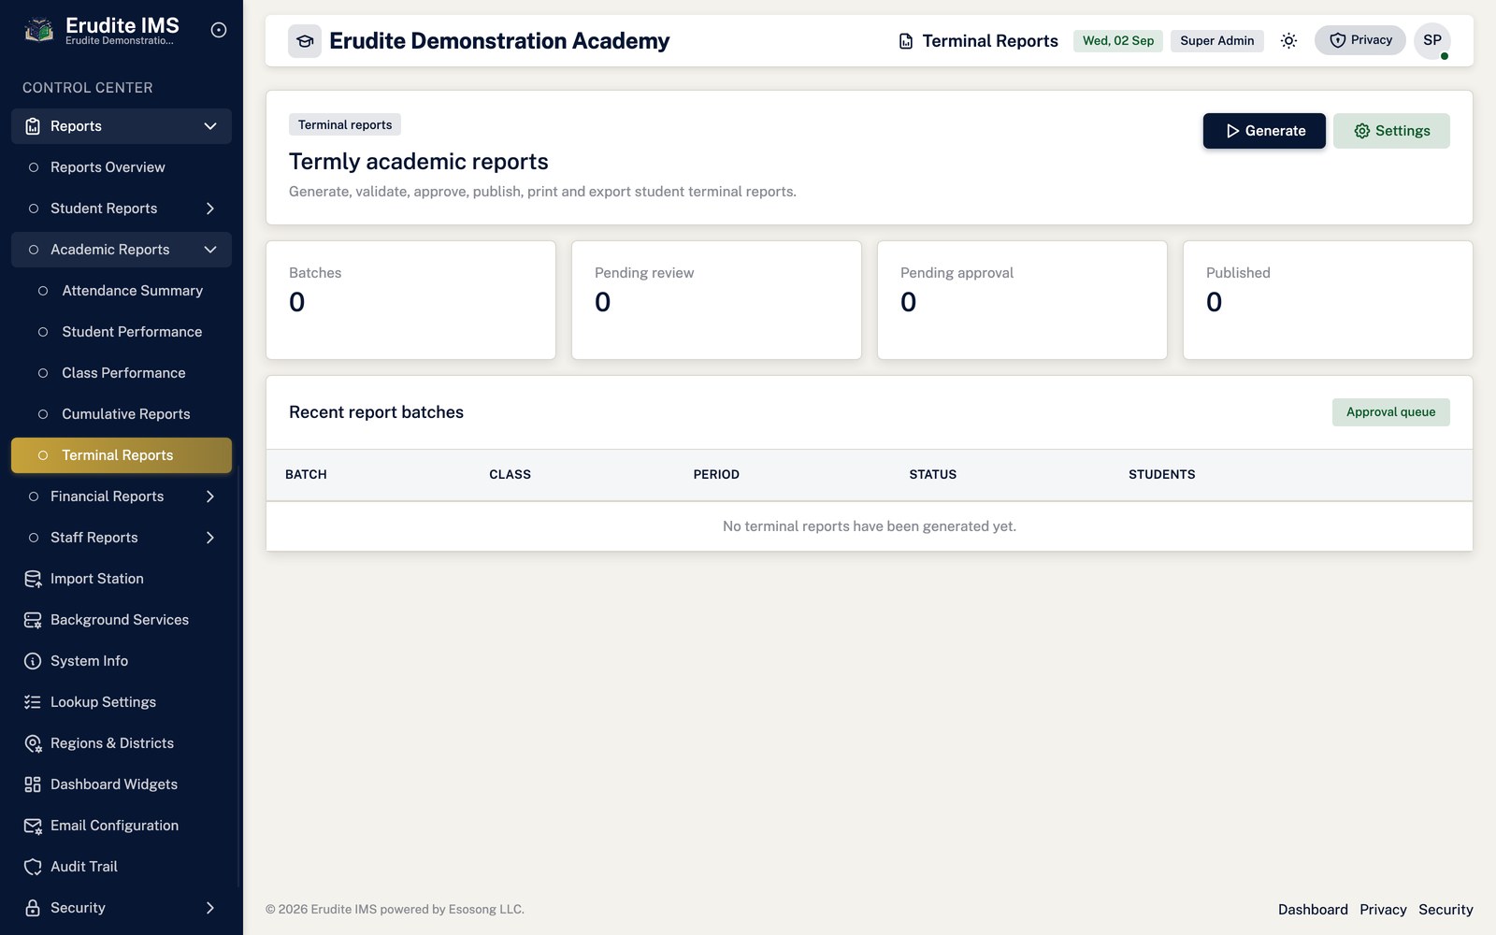Click the Generate button
1496x935 pixels.
coord(1264,131)
